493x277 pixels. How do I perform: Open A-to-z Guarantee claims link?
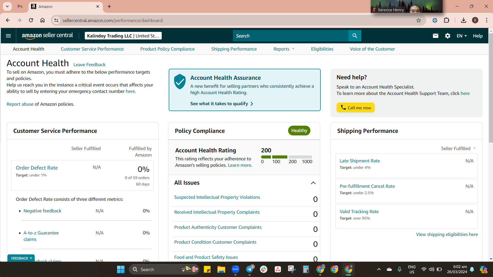click(41, 236)
